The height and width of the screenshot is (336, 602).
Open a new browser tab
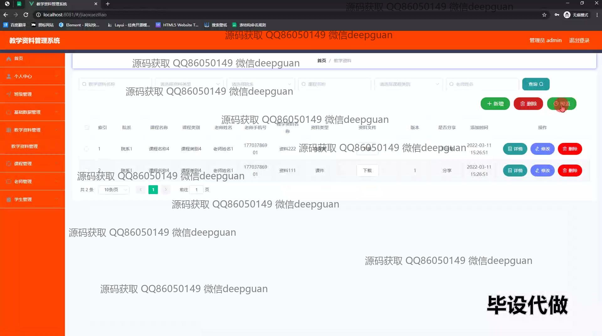108,4
